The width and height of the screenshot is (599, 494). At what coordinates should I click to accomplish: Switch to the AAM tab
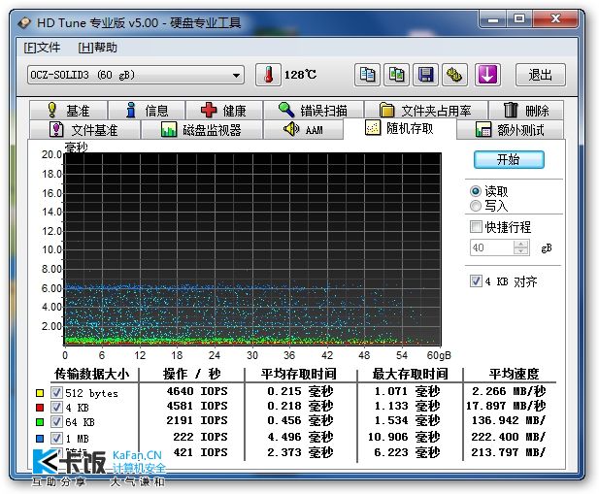303,129
